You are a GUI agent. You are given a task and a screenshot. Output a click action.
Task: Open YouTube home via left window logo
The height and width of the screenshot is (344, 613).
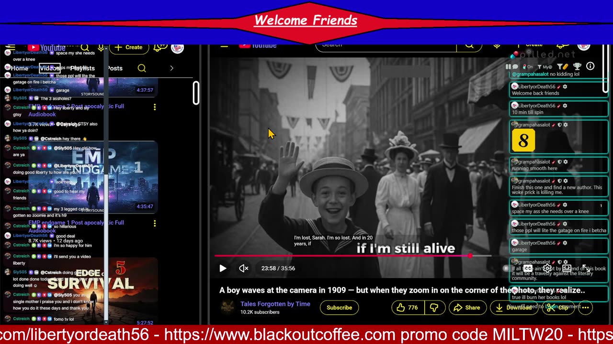[46, 47]
